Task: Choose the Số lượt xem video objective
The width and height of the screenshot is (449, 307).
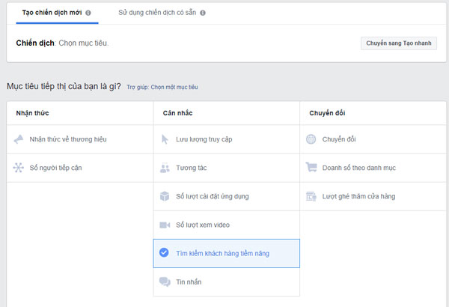Action: coord(227,225)
